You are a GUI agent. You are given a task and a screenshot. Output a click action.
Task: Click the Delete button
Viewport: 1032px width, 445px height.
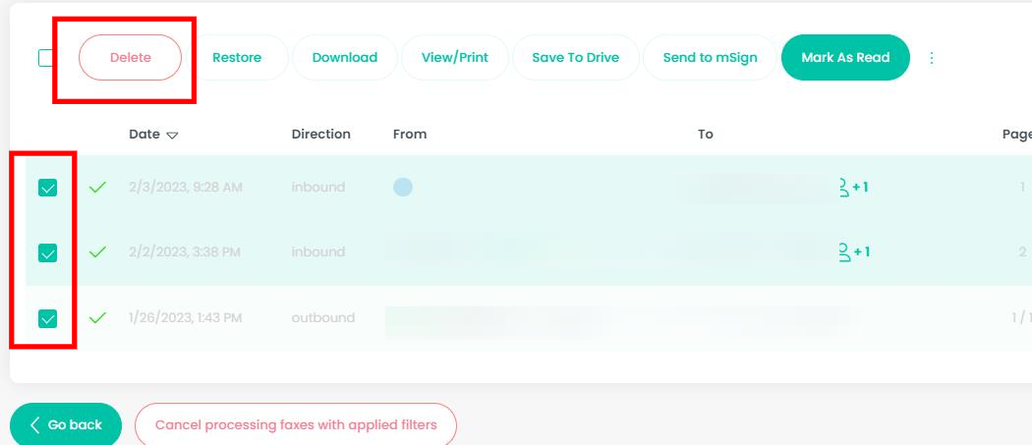pos(131,57)
